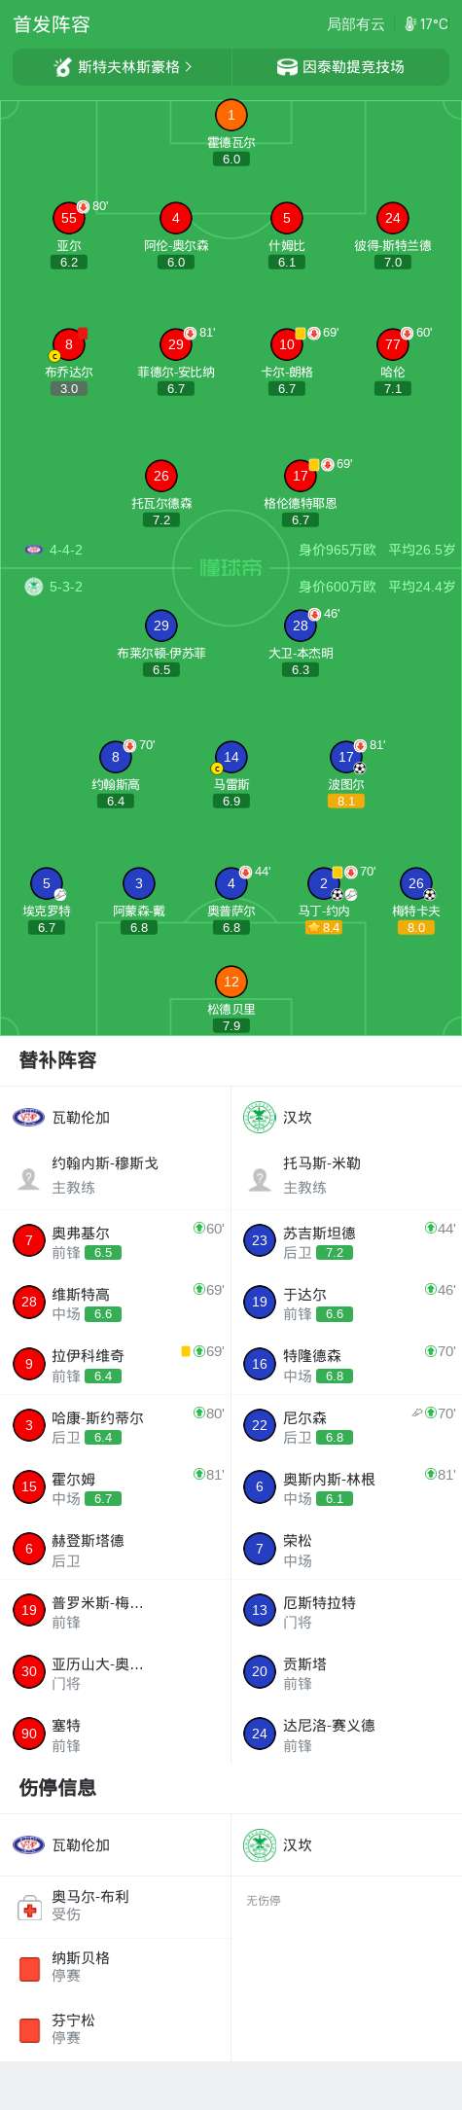Select 8.4 rating badge of 马丁-约内
462x2110 pixels.
(x=324, y=928)
